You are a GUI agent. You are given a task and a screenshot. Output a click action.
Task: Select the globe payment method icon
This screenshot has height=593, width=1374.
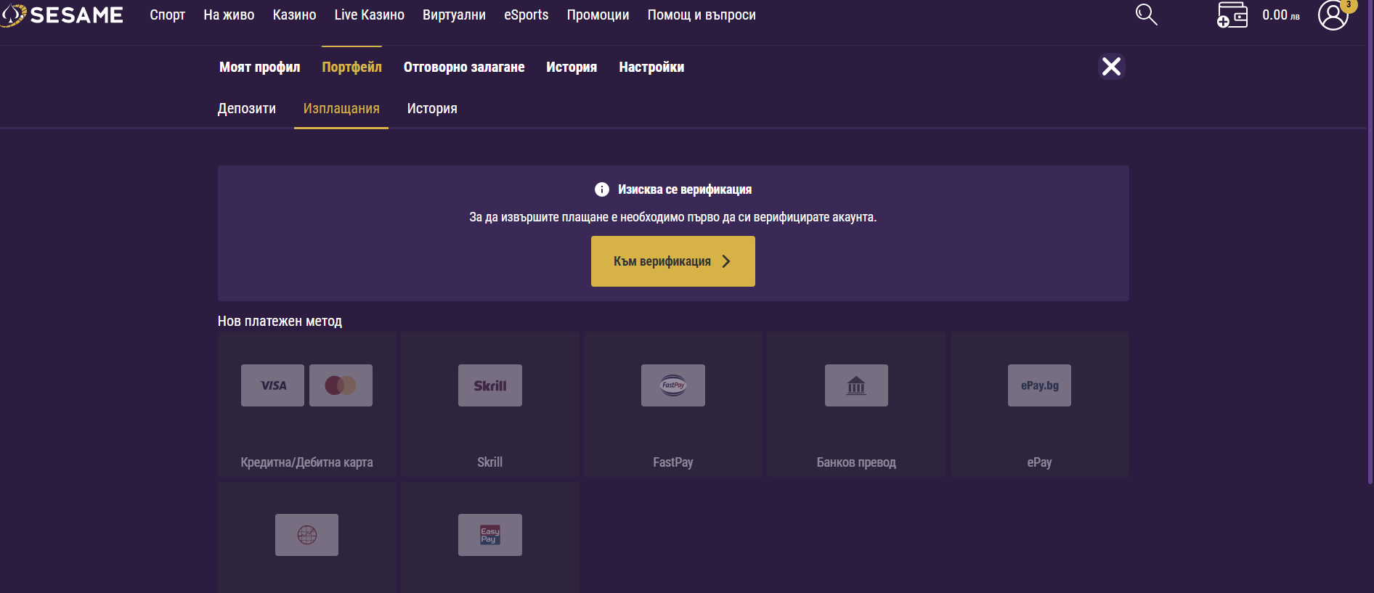tap(306, 535)
